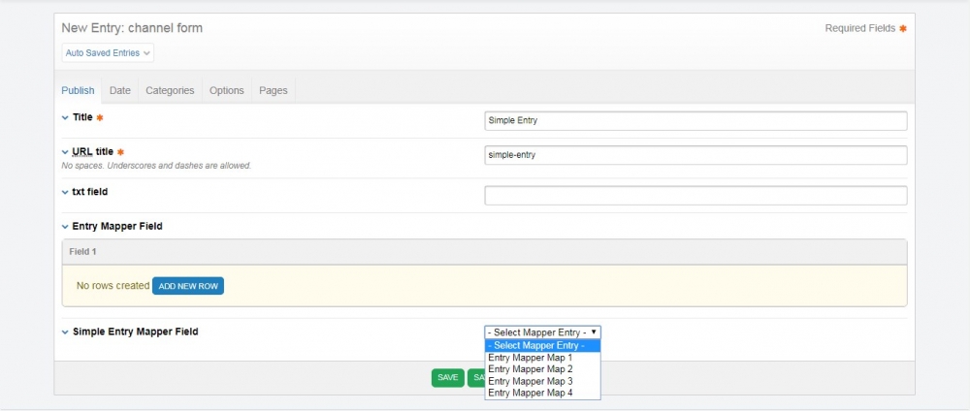
Task: Collapse the Title field chevron
Action: (x=65, y=117)
